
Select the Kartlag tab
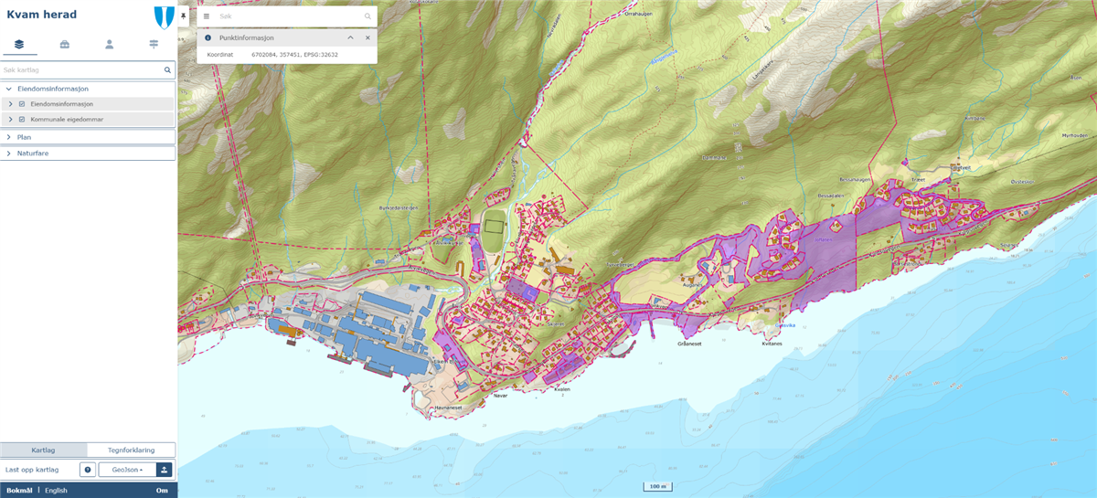(43, 450)
